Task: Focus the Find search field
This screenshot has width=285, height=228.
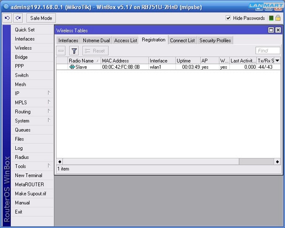Action: tap(268, 51)
